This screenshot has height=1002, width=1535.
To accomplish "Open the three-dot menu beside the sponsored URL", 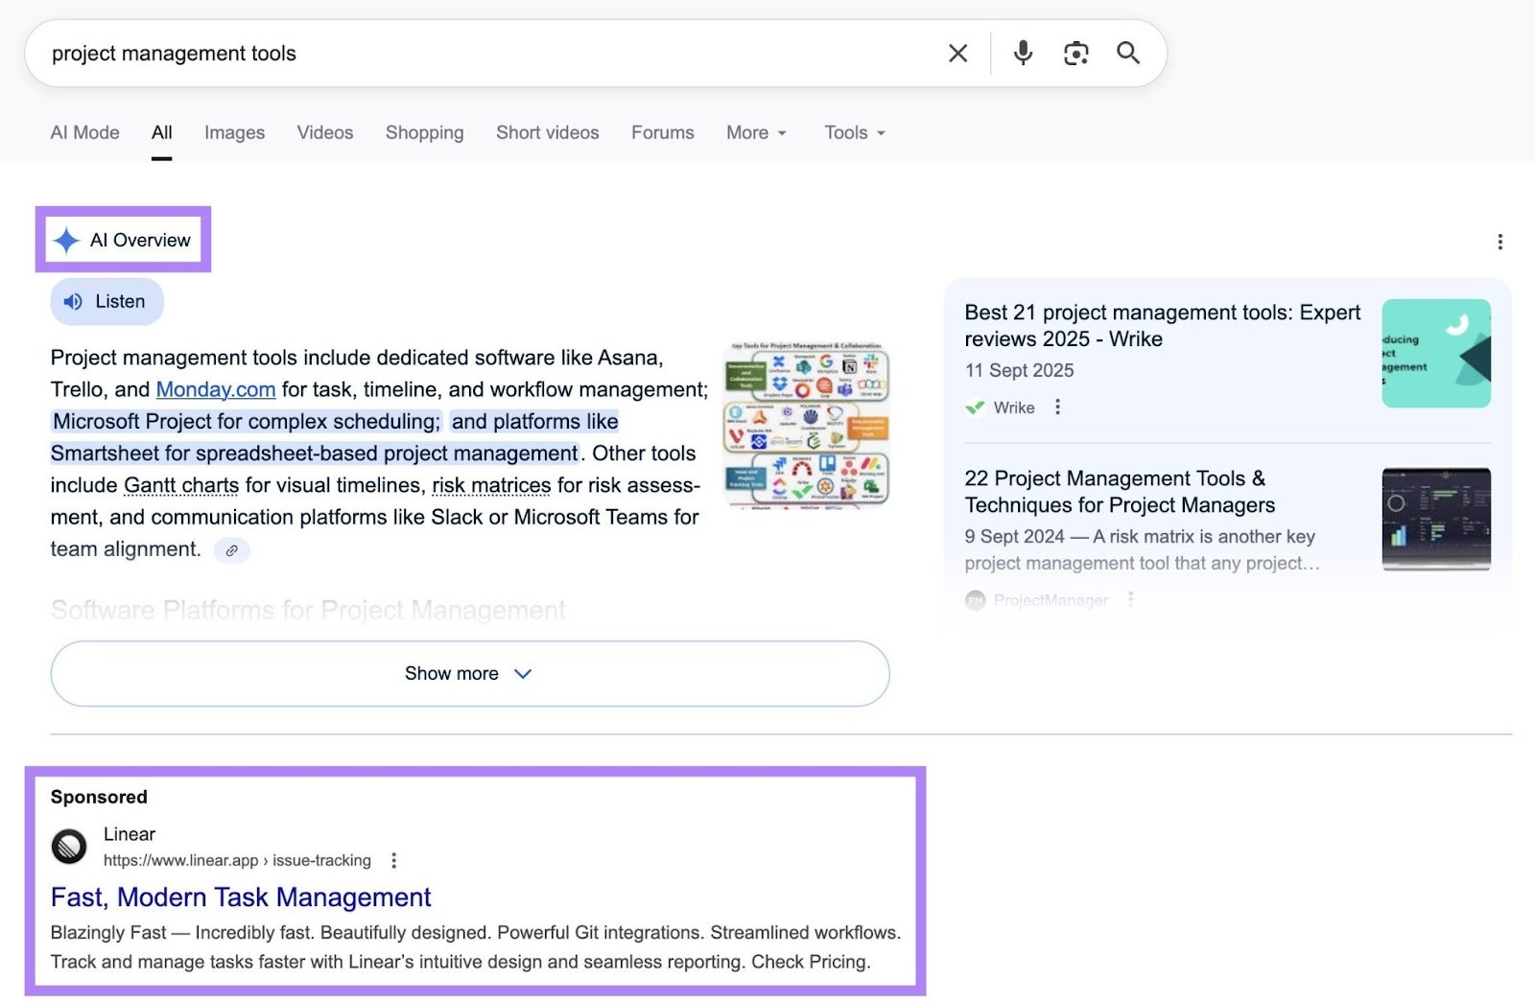I will coord(393,860).
